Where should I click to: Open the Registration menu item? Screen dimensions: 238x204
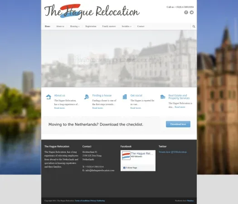pos(91,26)
